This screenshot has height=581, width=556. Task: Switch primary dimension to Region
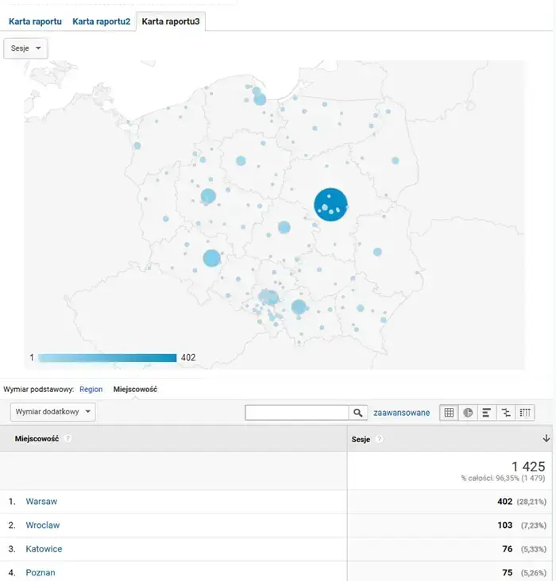click(91, 390)
